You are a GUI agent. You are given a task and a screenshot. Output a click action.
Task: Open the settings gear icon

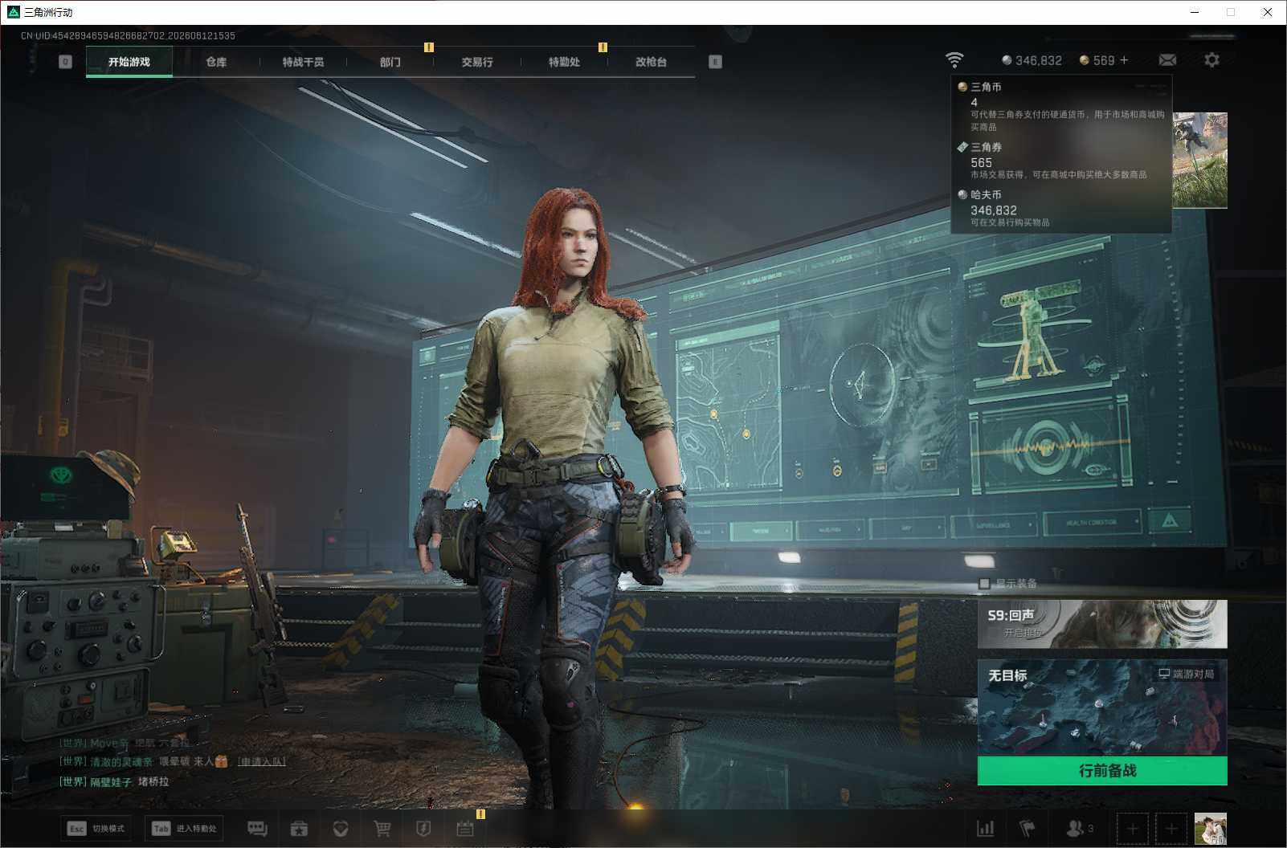coord(1211,60)
